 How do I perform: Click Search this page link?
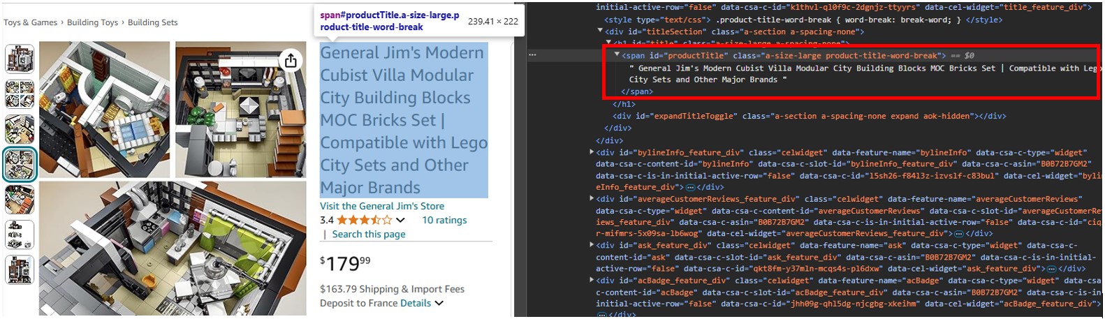(369, 234)
